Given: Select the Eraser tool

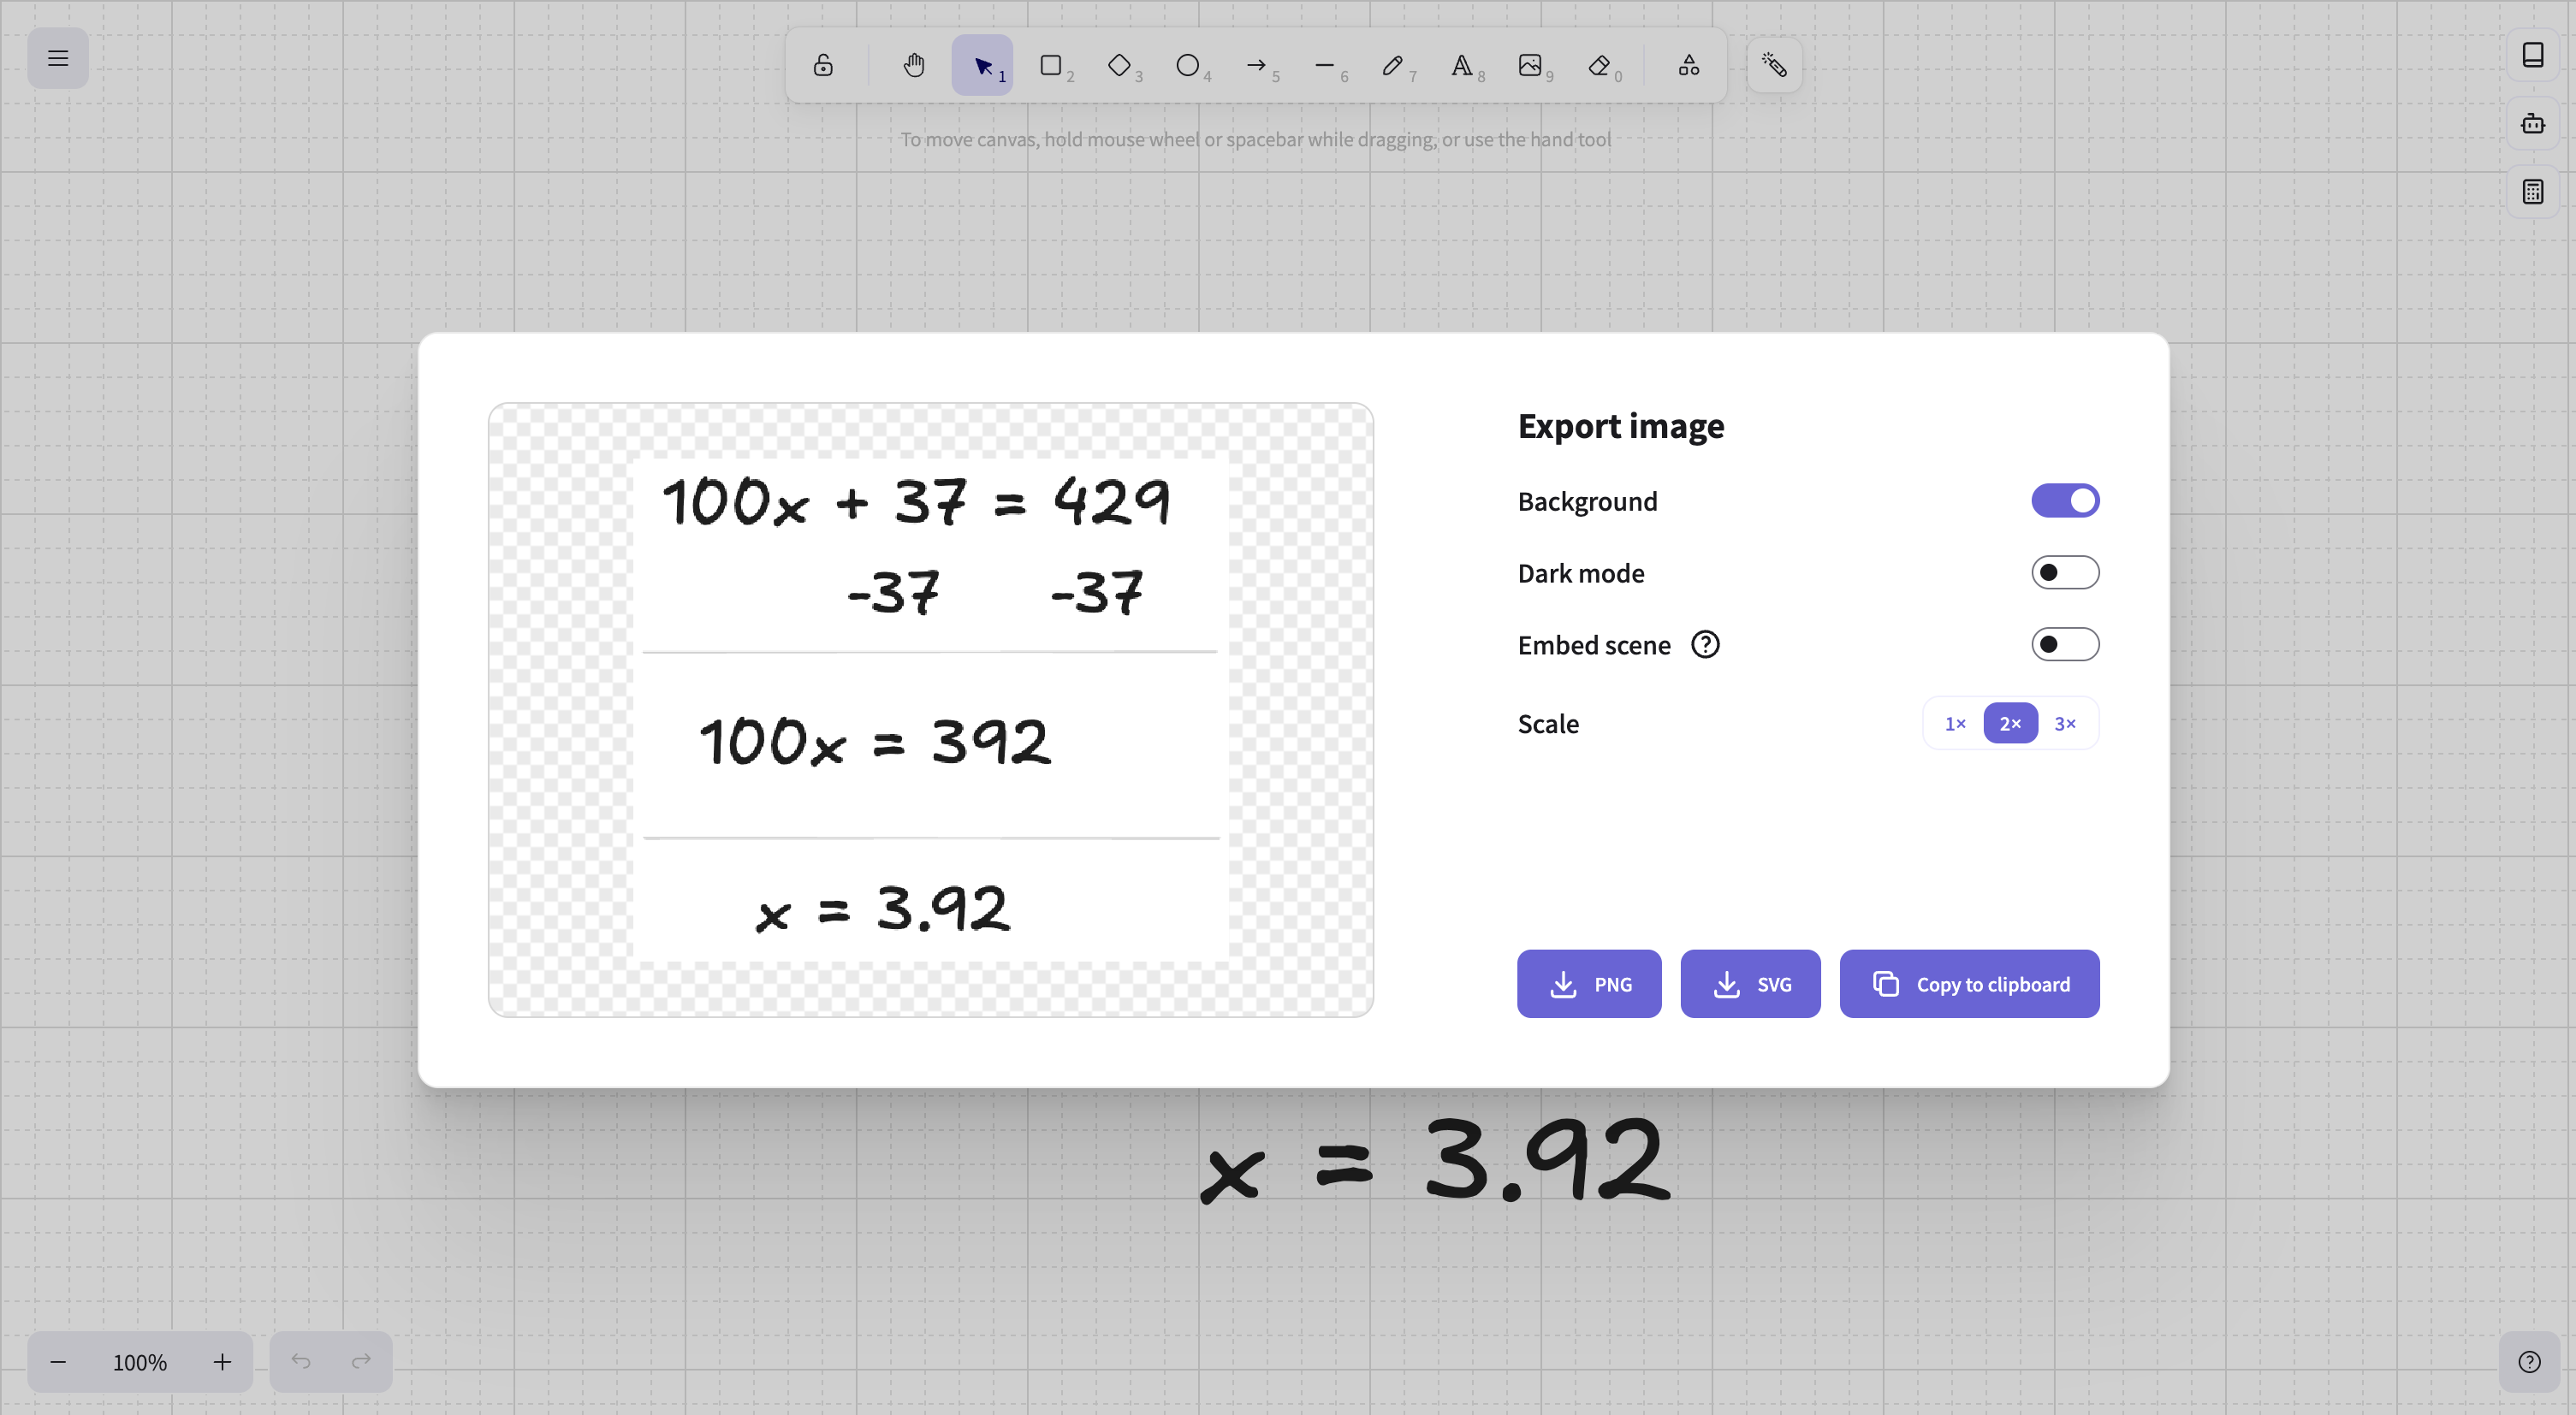Looking at the screenshot, I should 1601,64.
